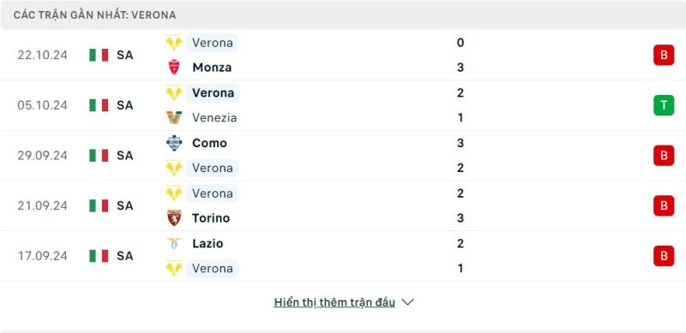Click the Lazio club crest icon
686x333 pixels.
coord(174,243)
